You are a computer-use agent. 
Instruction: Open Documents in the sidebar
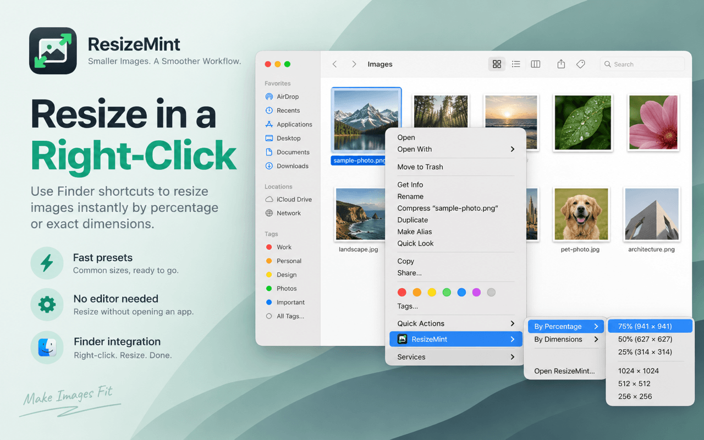pyautogui.click(x=287, y=152)
